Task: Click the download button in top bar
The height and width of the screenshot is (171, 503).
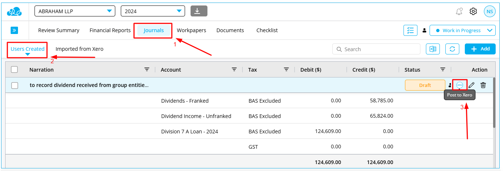Action: (199, 11)
